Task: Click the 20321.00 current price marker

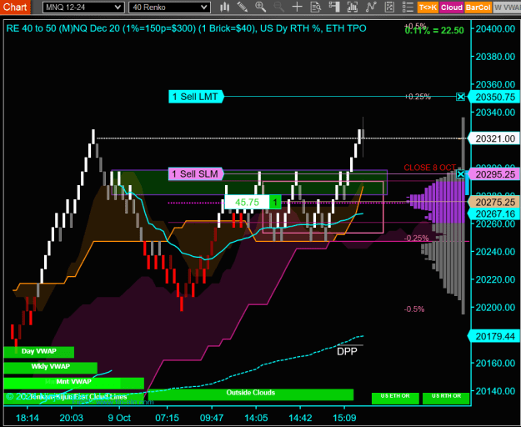Action: click(495, 138)
